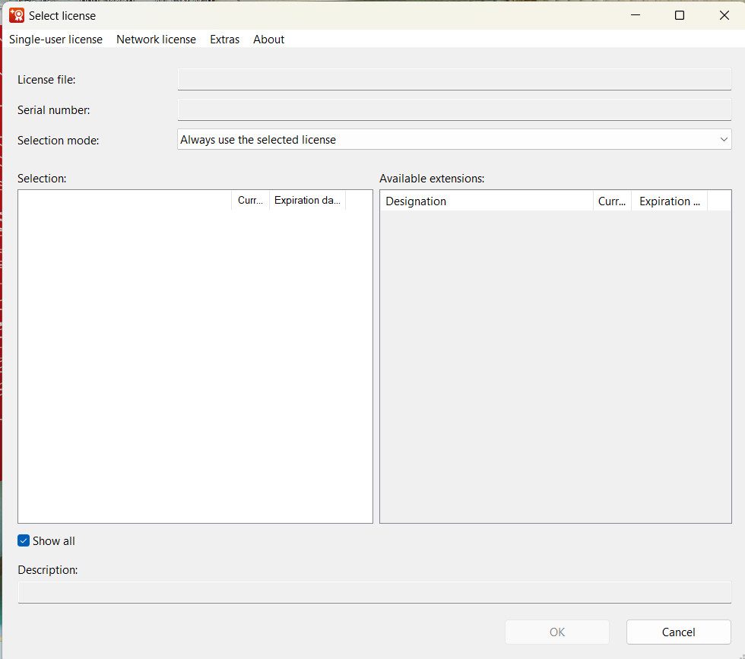The height and width of the screenshot is (659, 745).
Task: Click the Cancel button
Action: [x=678, y=632]
